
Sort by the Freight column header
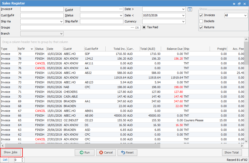(x=219, y=49)
